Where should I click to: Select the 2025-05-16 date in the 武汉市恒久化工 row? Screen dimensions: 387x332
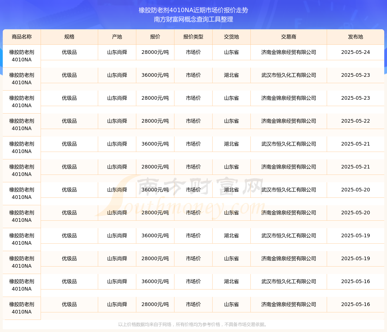355,281
